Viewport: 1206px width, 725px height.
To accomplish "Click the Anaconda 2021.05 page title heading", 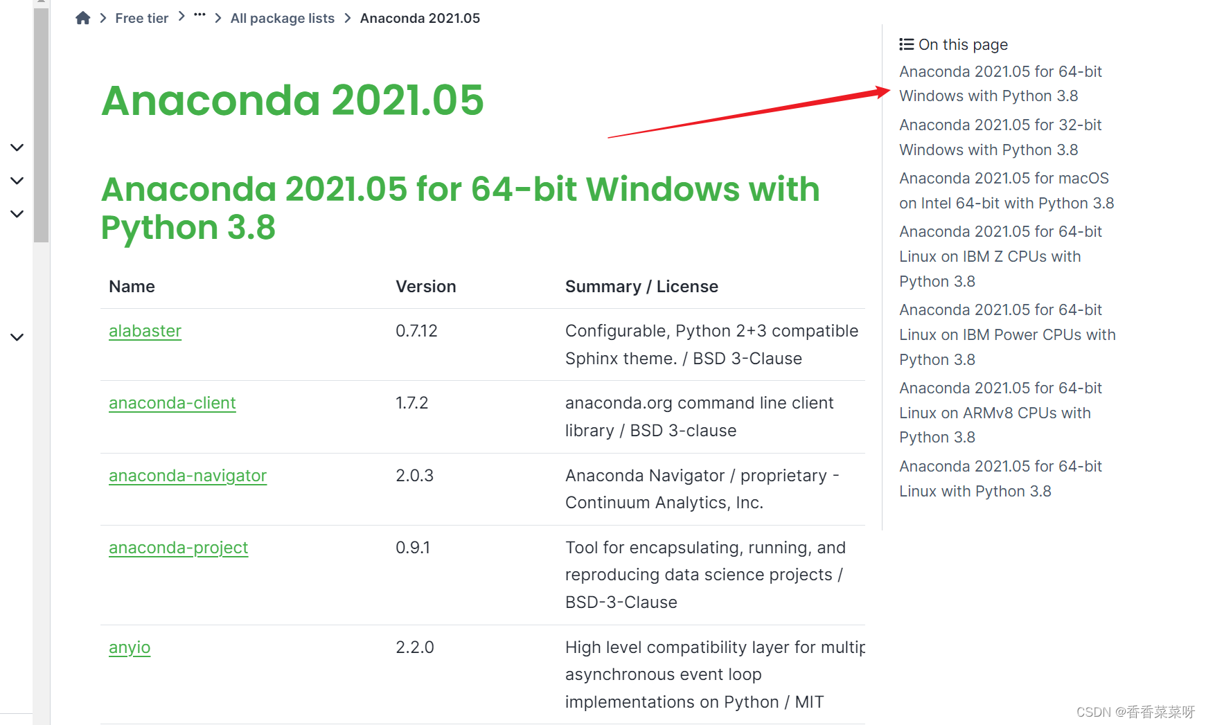I will (292, 100).
